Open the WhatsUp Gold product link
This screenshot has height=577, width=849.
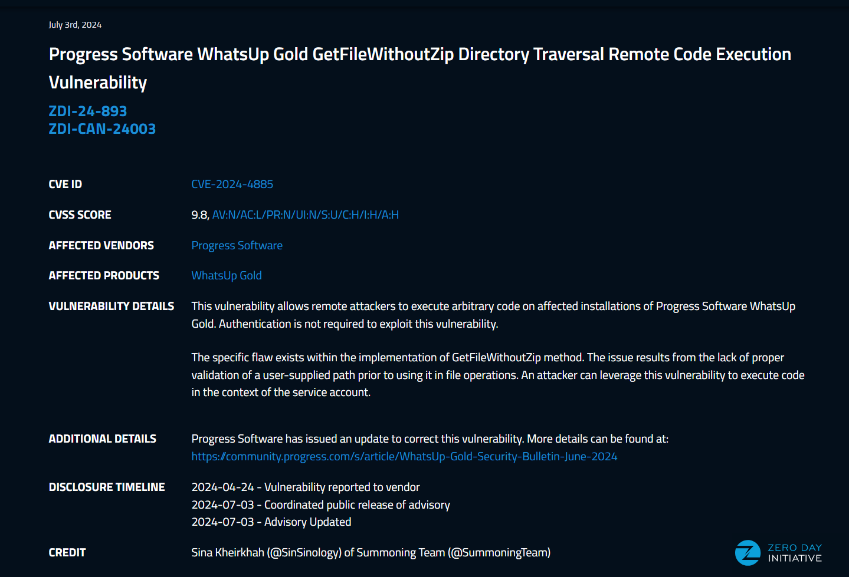click(x=226, y=276)
